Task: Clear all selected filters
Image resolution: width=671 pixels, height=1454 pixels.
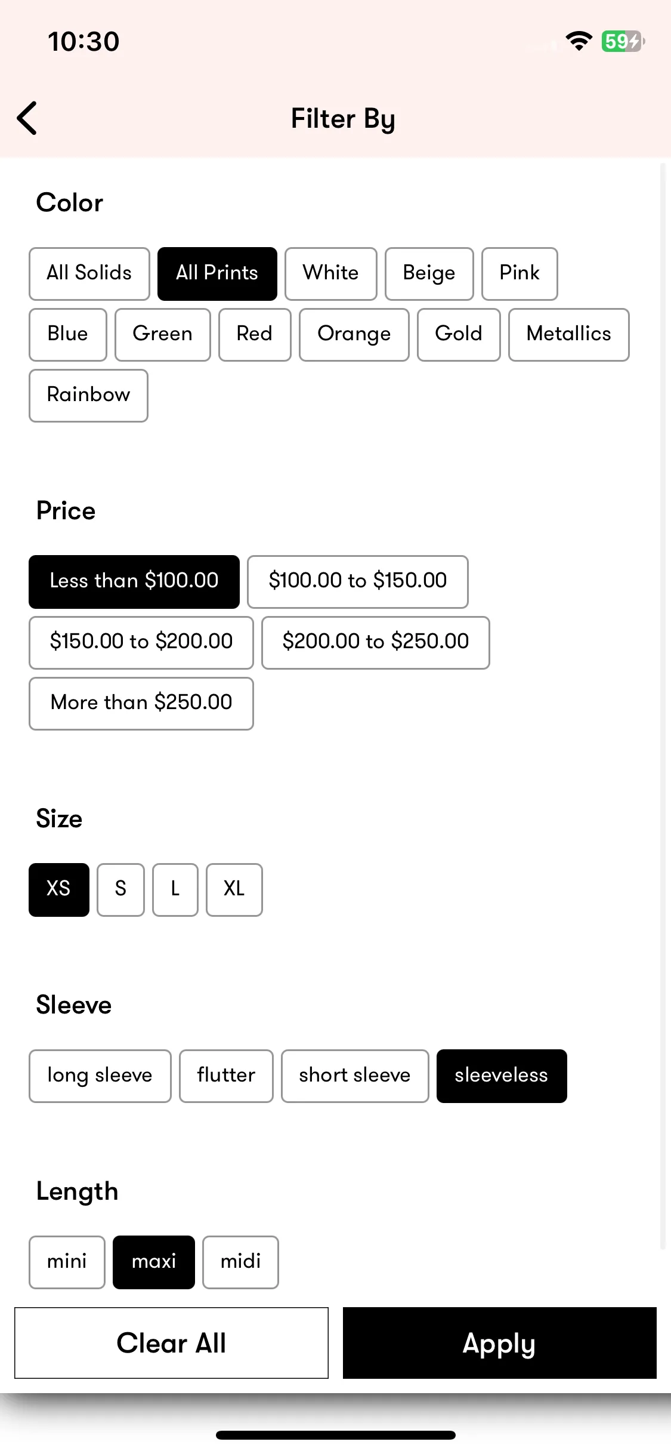Action: coord(172,1343)
